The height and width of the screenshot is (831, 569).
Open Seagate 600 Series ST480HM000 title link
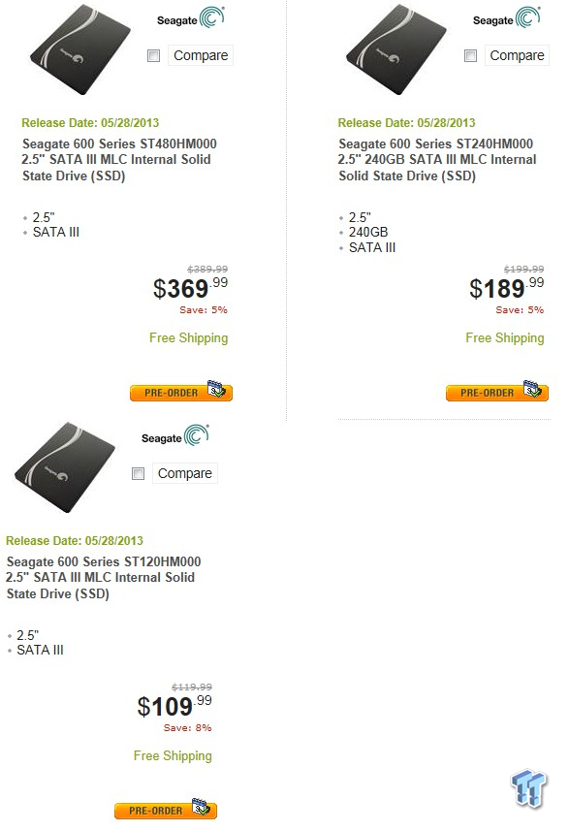pyautogui.click(x=118, y=160)
